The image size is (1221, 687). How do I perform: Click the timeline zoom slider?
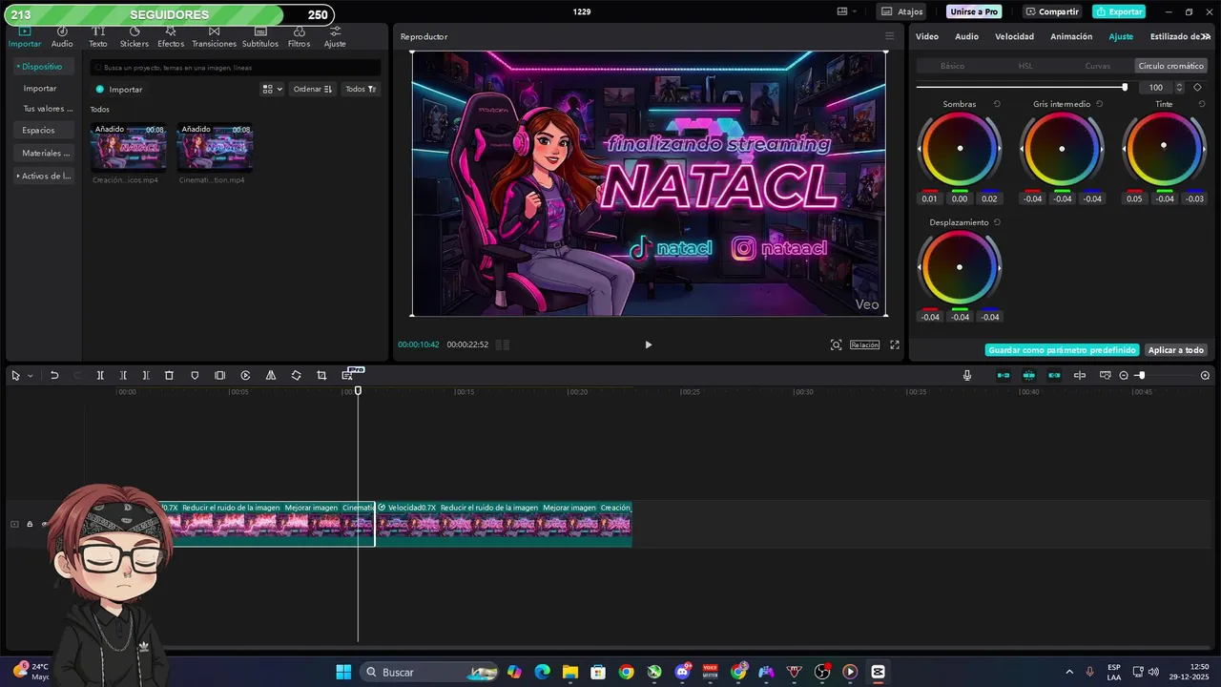pyautogui.click(x=1164, y=376)
